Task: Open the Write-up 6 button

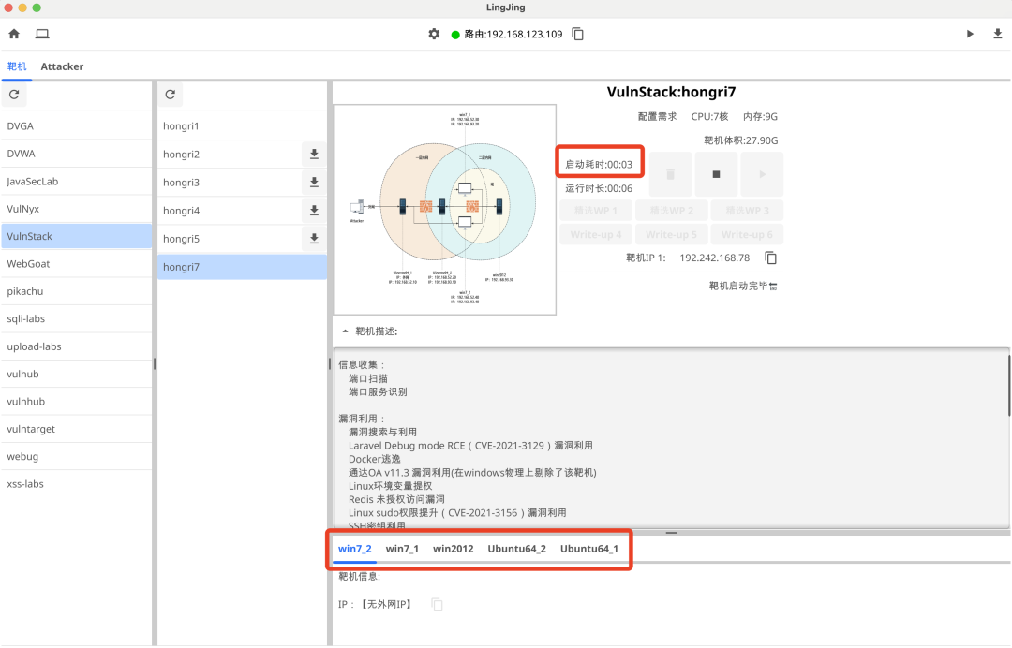Action: click(x=748, y=235)
